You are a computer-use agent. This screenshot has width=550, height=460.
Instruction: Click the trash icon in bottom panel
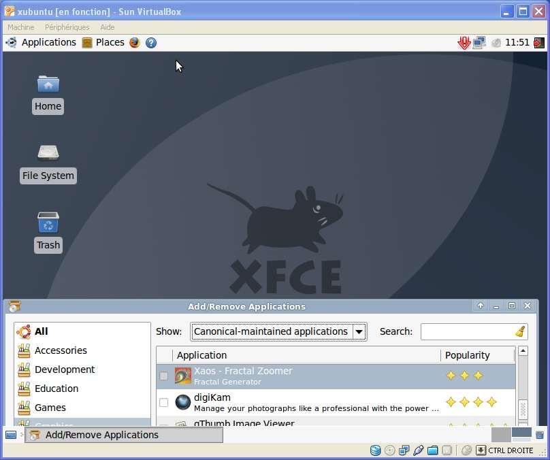click(540, 435)
